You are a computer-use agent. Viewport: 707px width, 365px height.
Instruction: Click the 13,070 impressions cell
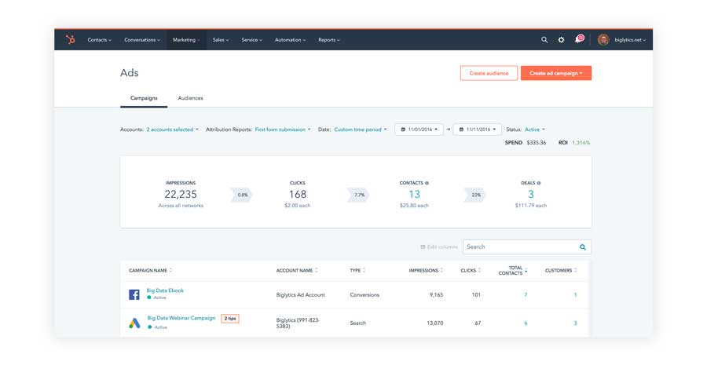(434, 323)
